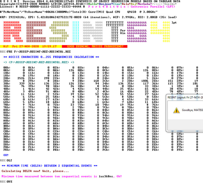Click the RESINT Logout dialog title bar
This screenshot has width=203, height=185.
click(185, 97)
